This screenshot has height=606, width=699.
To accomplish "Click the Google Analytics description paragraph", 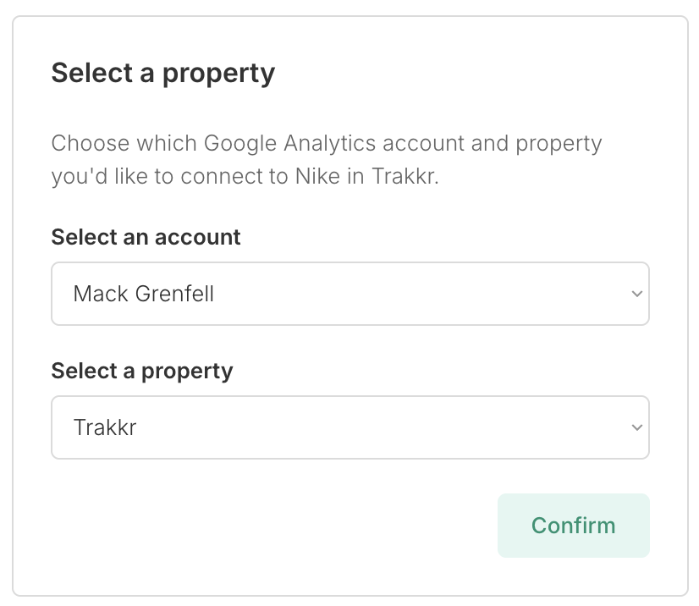I will click(326, 160).
